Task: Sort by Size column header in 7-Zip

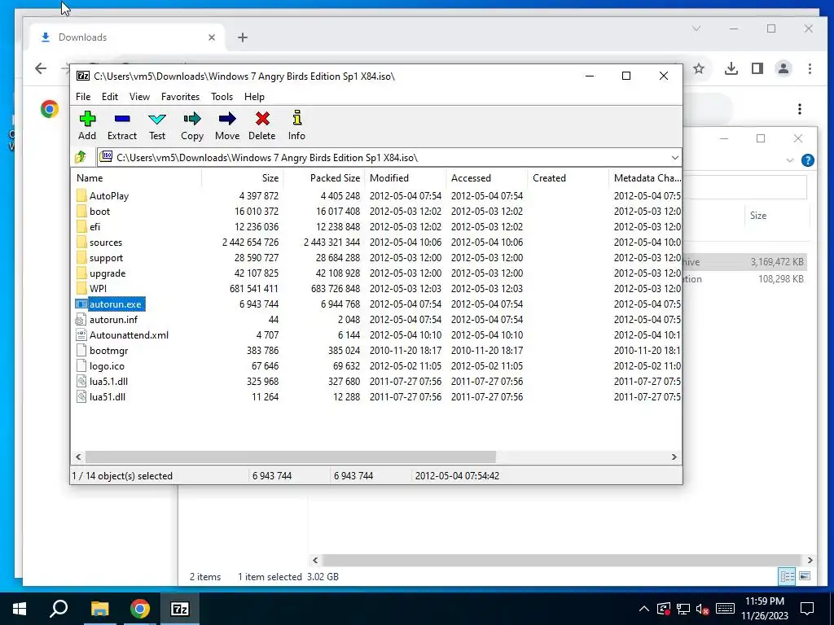Action: click(x=242, y=178)
